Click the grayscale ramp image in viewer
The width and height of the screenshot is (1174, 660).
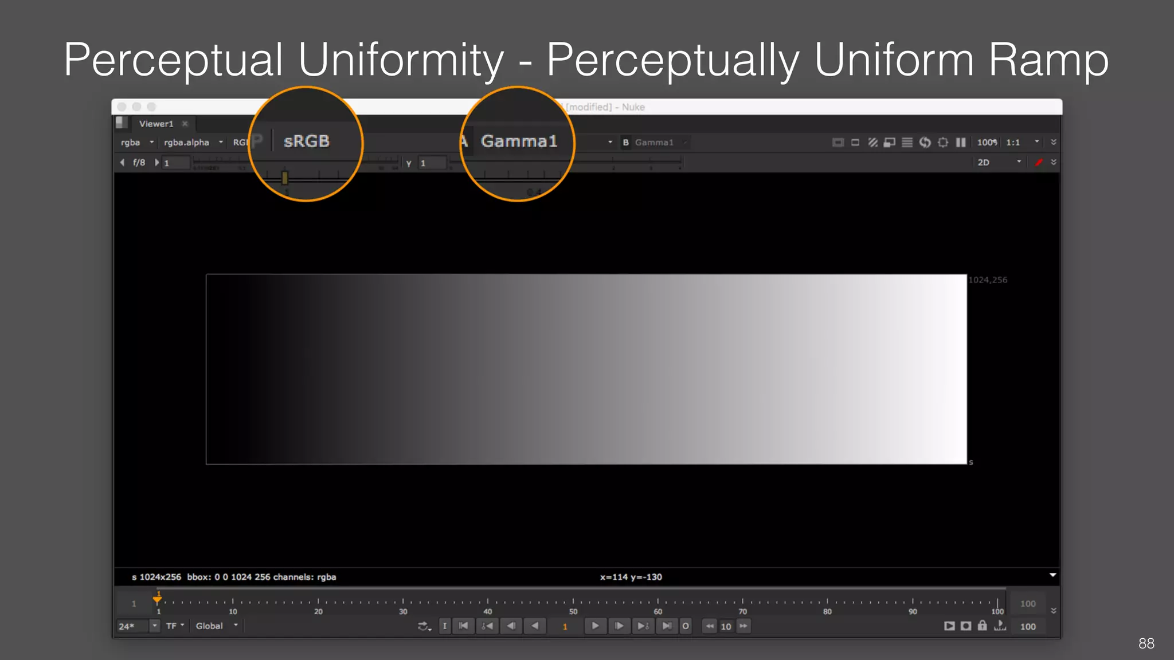pyautogui.click(x=586, y=370)
